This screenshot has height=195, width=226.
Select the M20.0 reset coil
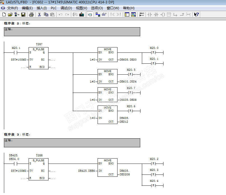[x=153, y=52]
